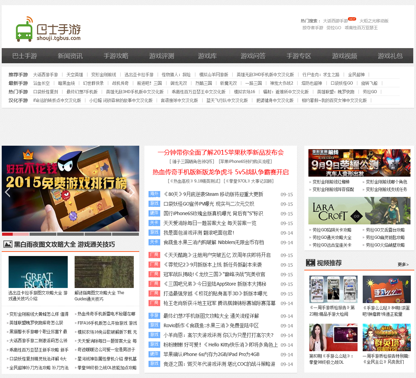416x378 pixels.
Task: Click the 手游 tag on 最终幻想7 news
Action: pos(154,316)
